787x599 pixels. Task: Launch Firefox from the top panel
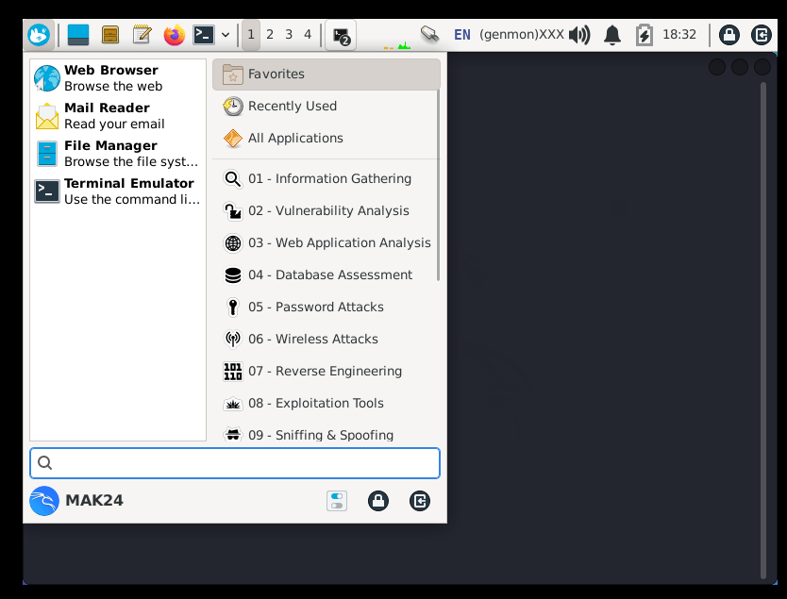click(174, 34)
